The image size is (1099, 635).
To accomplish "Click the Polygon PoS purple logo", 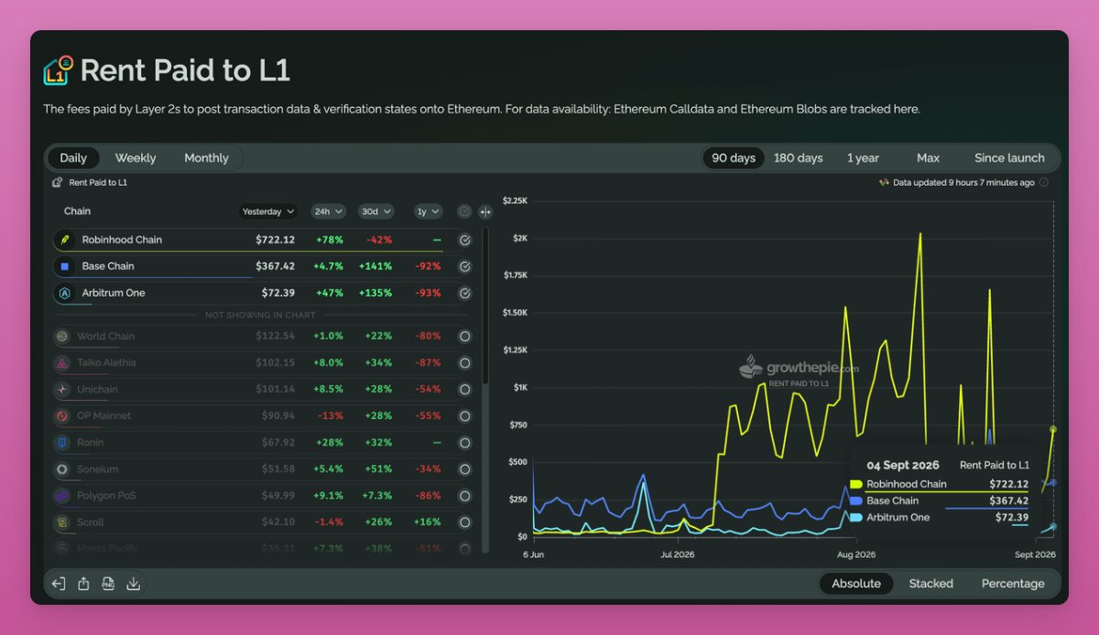I will click(x=62, y=495).
